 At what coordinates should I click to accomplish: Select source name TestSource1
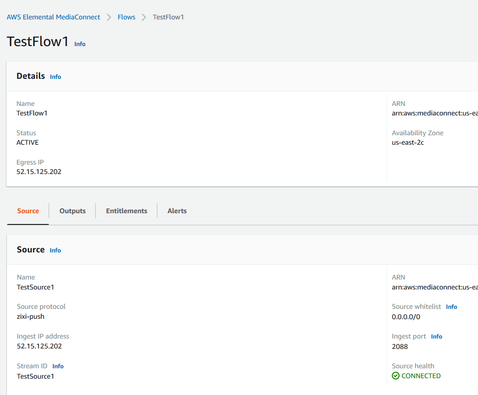35,287
